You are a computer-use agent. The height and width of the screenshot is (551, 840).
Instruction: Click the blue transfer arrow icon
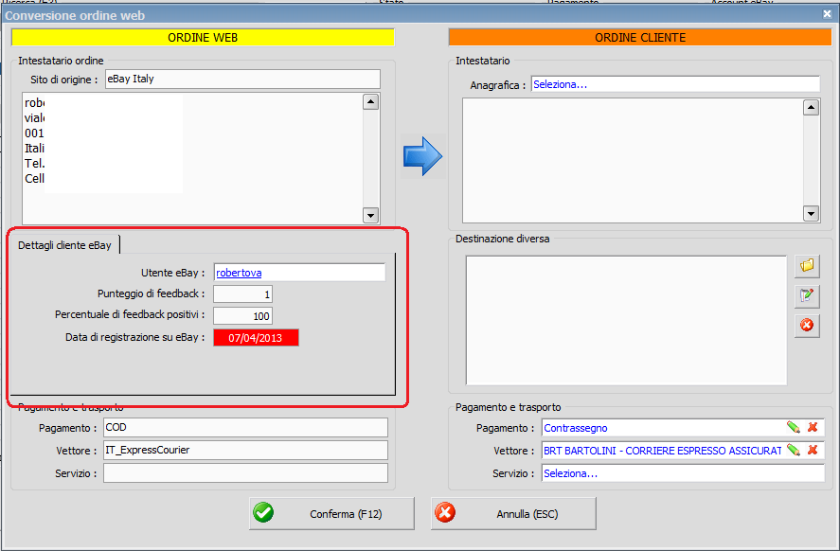pos(422,156)
